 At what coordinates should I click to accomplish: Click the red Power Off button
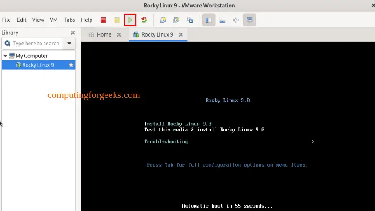pos(103,20)
